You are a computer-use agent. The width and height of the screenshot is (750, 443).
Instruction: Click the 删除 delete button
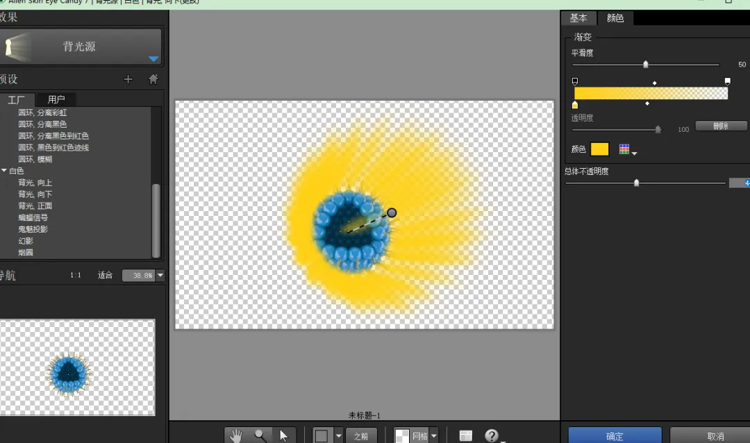(721, 126)
